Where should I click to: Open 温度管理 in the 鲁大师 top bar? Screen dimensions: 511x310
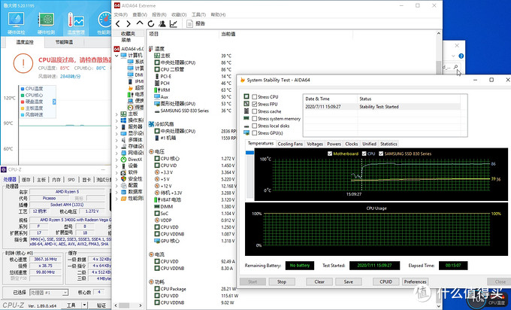tap(76, 23)
